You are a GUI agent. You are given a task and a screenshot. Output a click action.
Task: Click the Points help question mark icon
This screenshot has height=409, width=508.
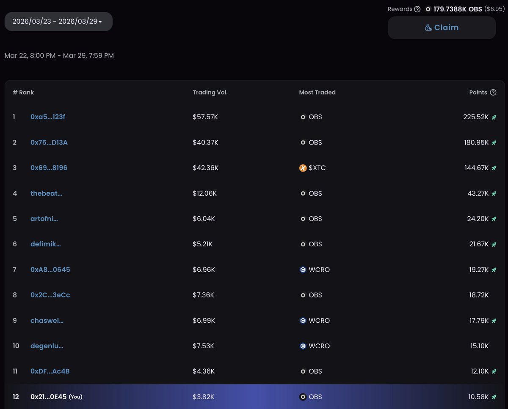[493, 92]
